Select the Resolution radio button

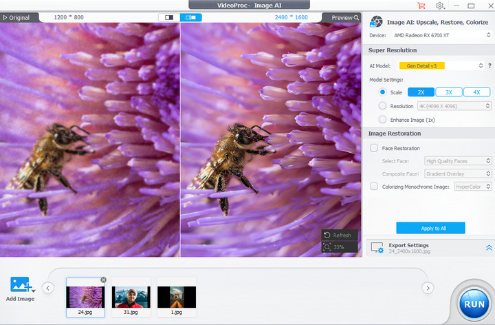coord(382,106)
